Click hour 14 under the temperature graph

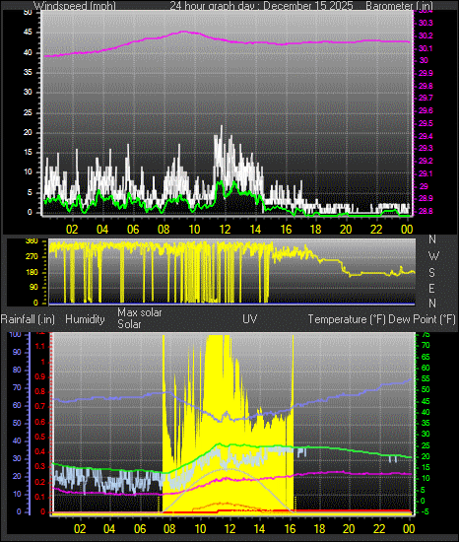click(259, 529)
